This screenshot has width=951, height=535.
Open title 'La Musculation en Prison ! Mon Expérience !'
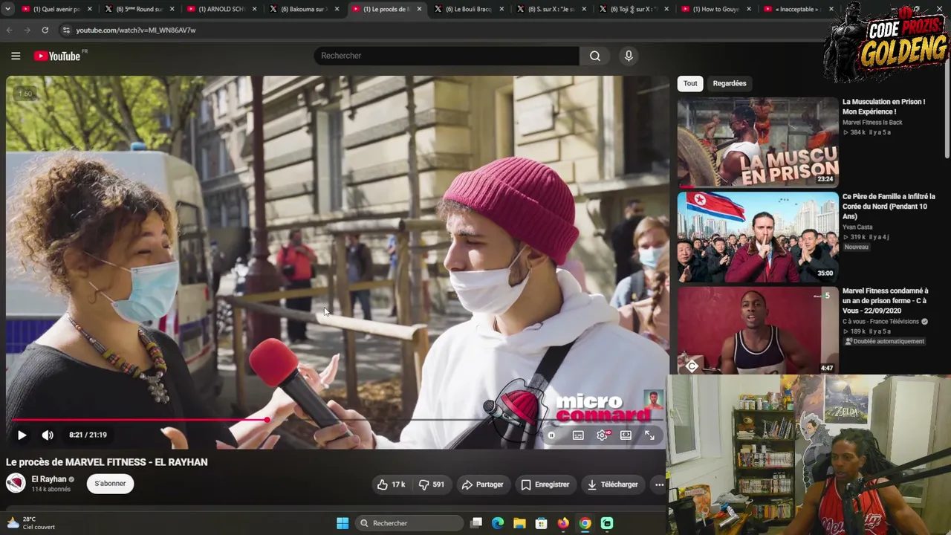tap(883, 106)
